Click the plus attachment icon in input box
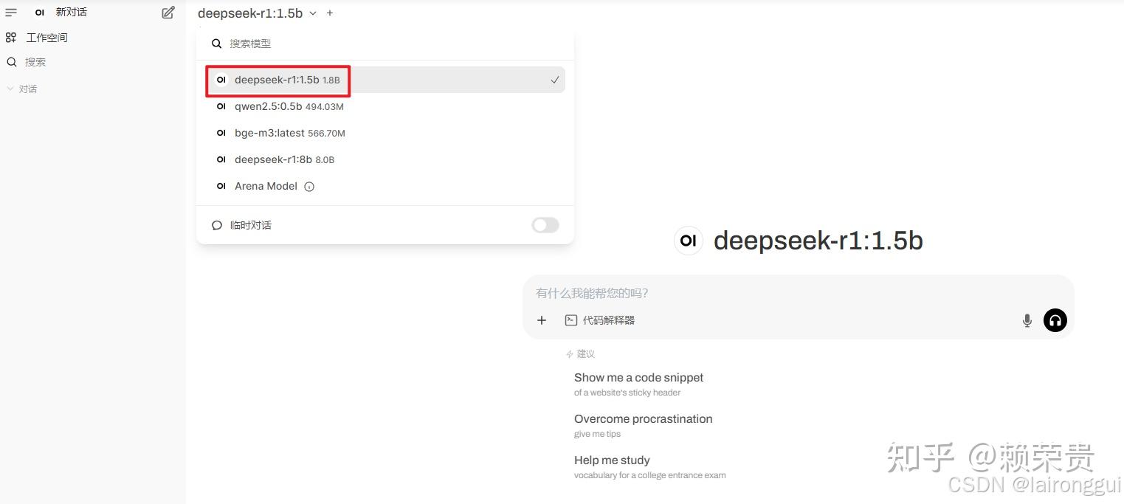This screenshot has width=1124, height=504. pyautogui.click(x=542, y=320)
